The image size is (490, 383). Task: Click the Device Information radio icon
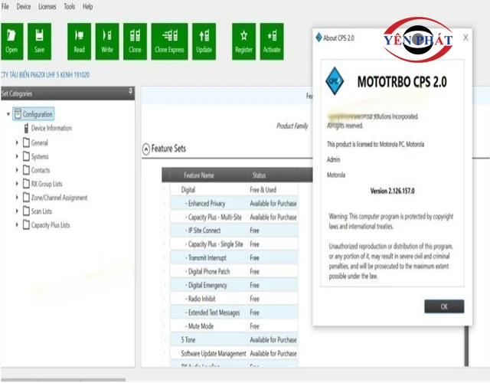coord(26,128)
